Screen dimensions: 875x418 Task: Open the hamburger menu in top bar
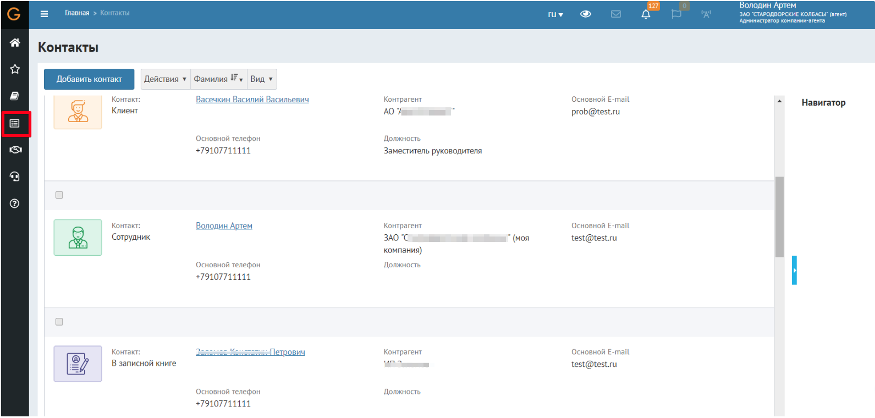(44, 14)
